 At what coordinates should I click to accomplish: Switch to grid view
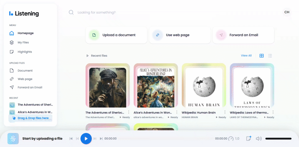tap(262, 56)
